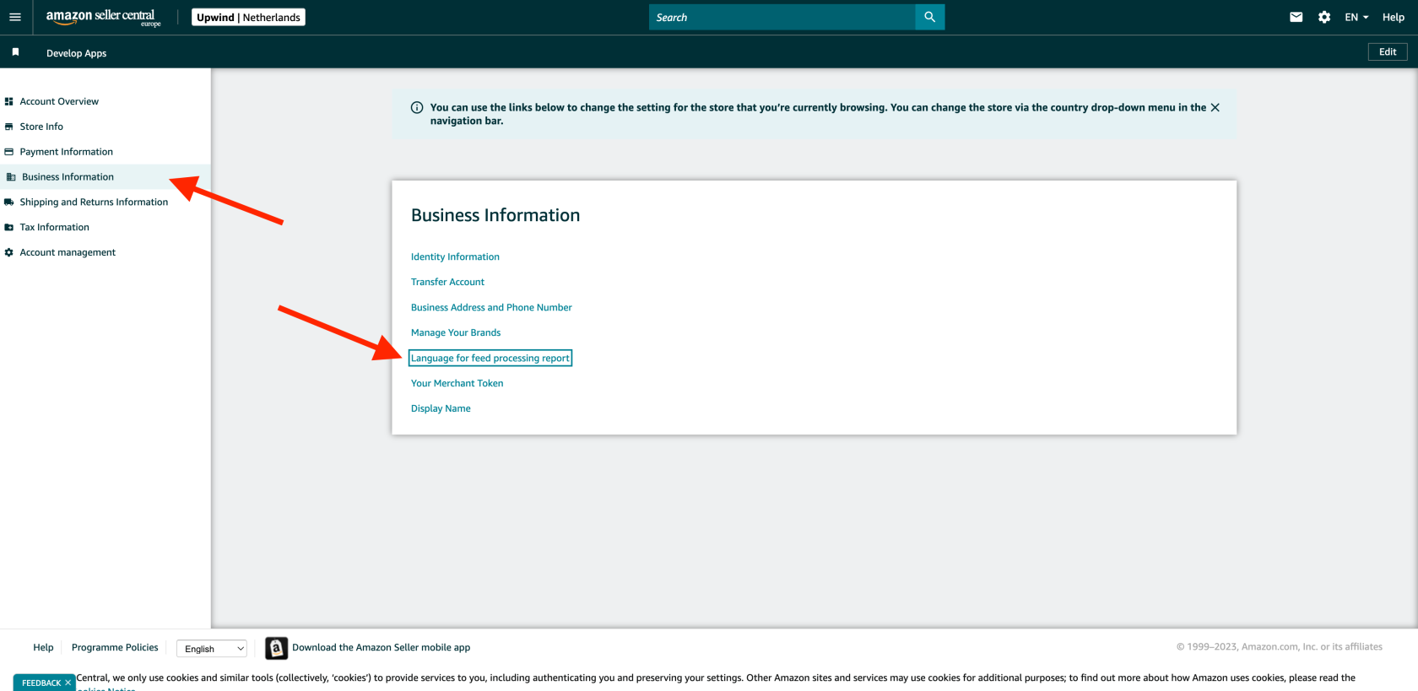The width and height of the screenshot is (1418, 691).
Task: Open Language for feed processing report link
Action: 490,358
